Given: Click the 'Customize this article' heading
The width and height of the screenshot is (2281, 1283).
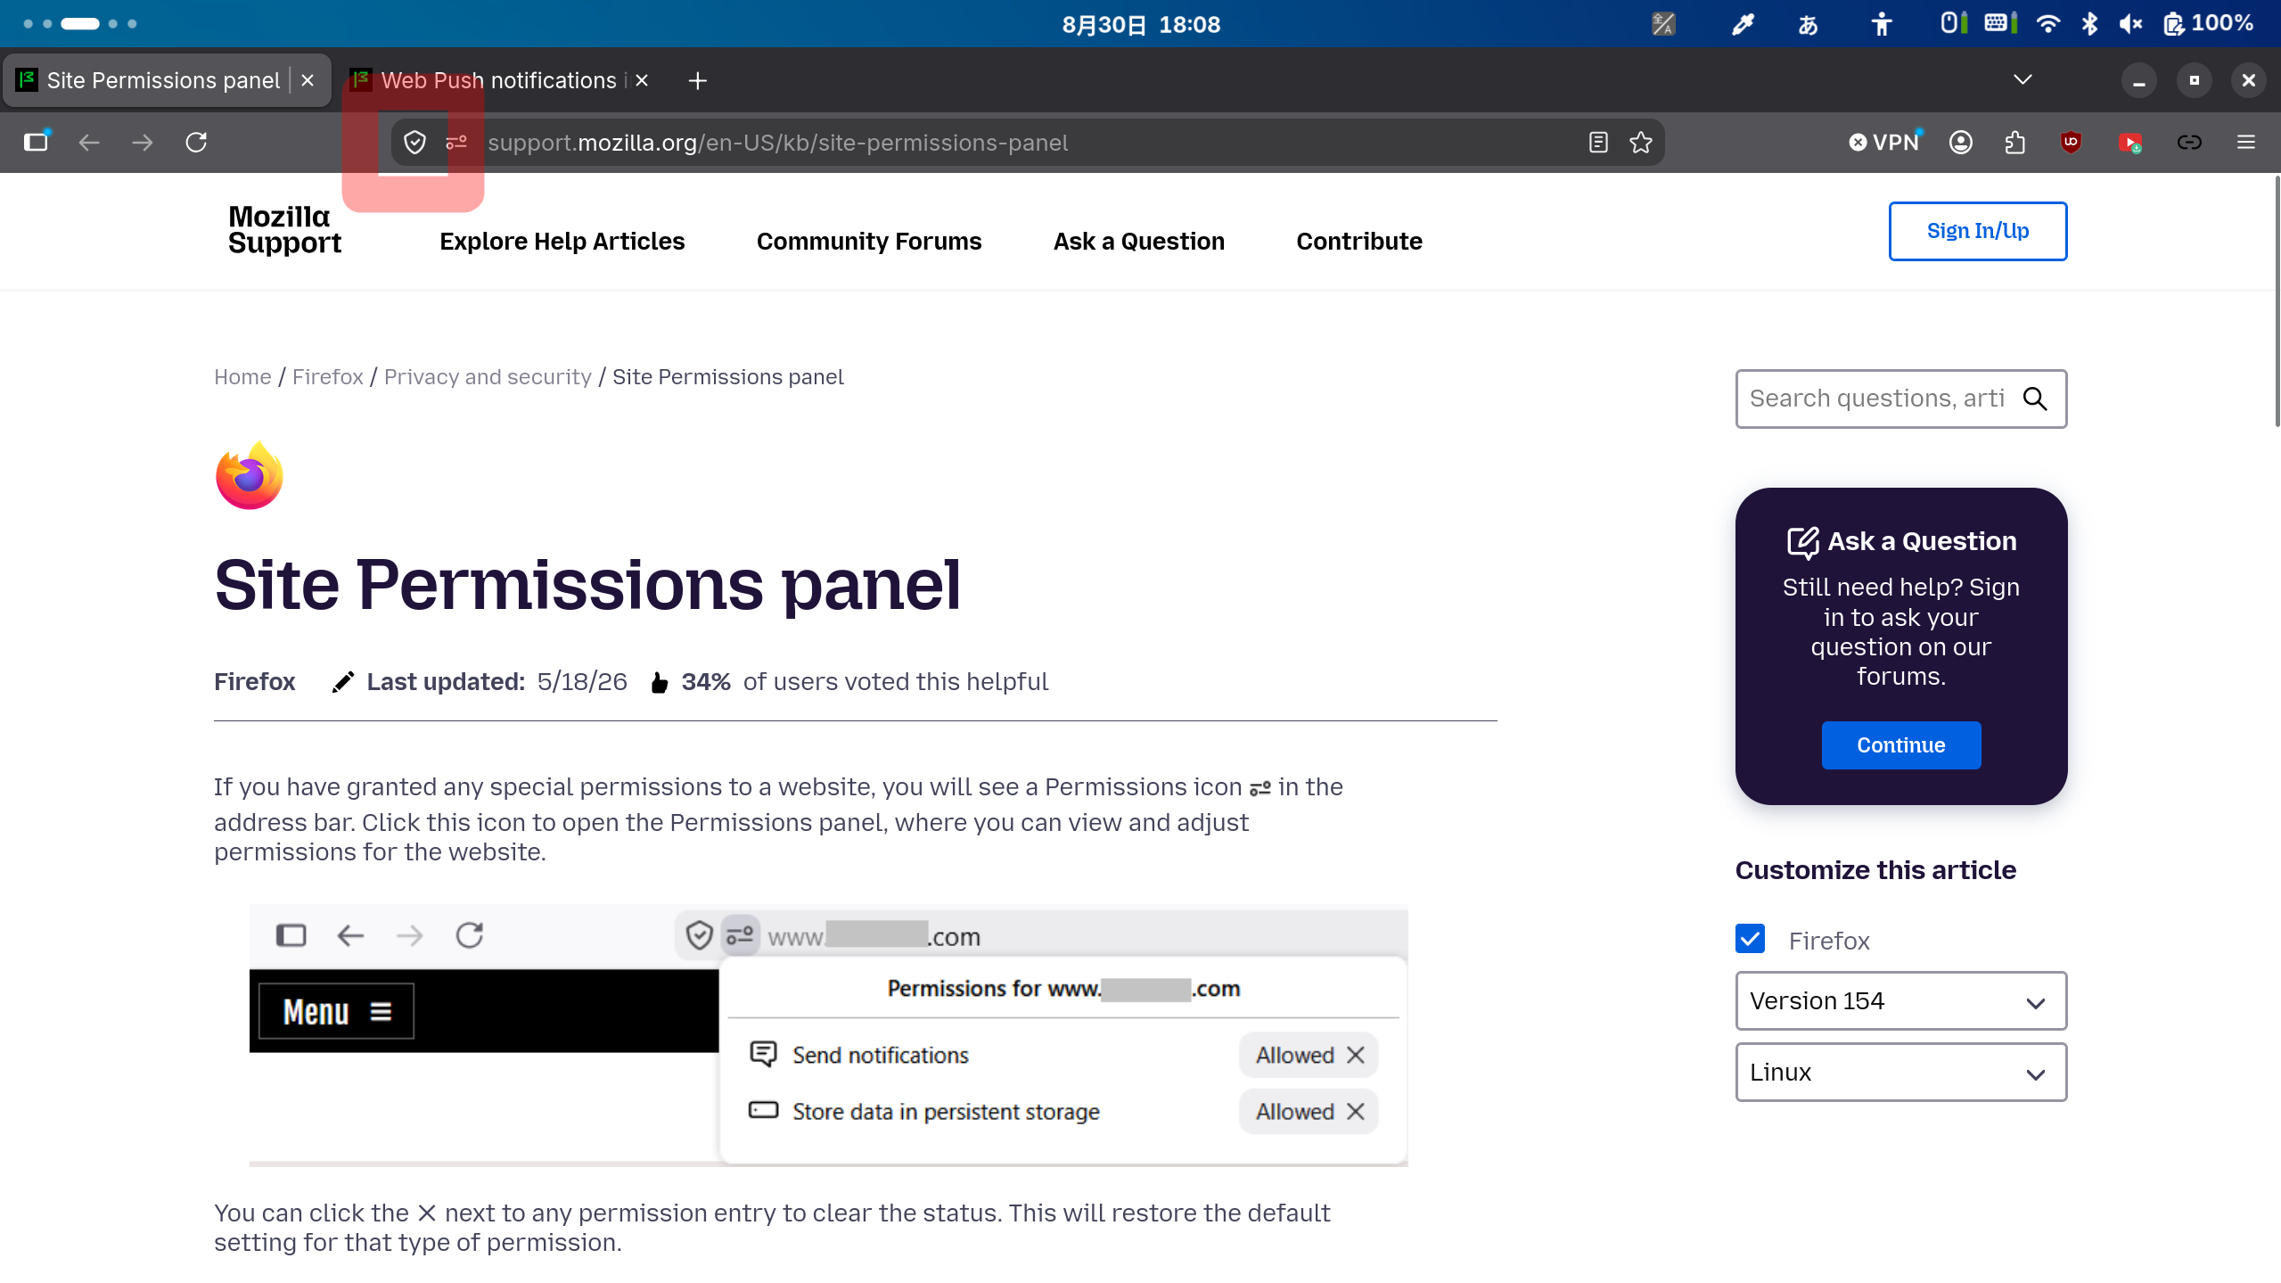Looking at the screenshot, I should click(x=1875, y=870).
